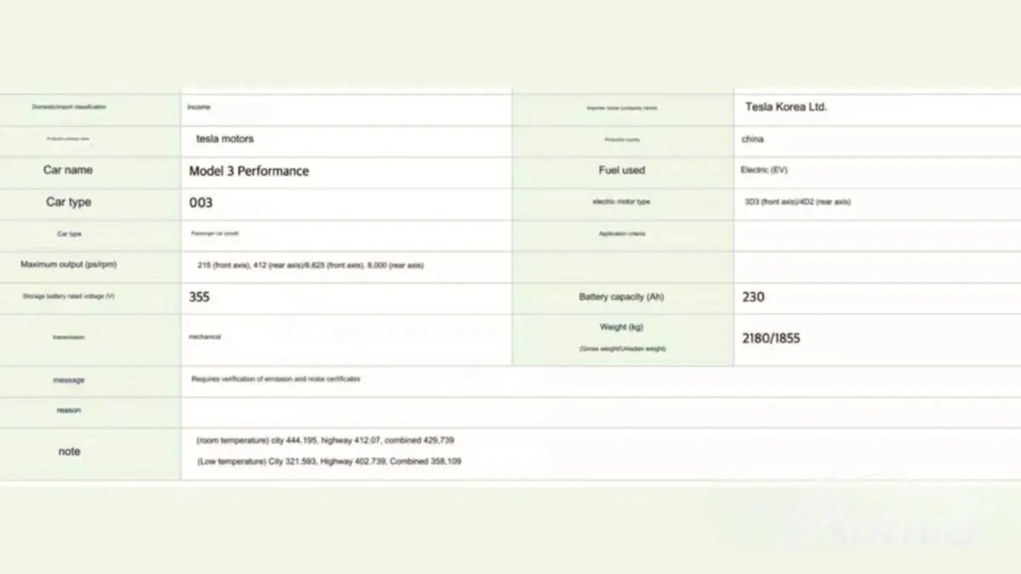Click the 'note' row label
Viewport: 1021px width, 574px height.
coord(69,452)
